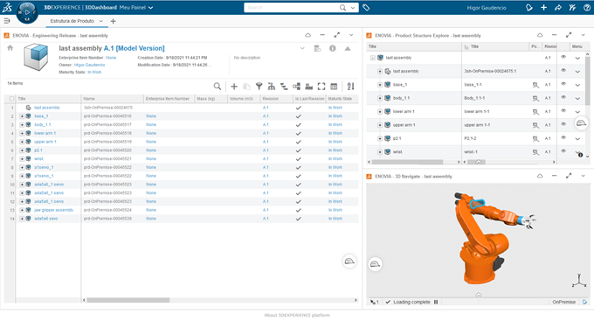Image resolution: width=594 pixels, height=321 pixels.
Task: Open the upper arm 1 title link
Action: click(45, 142)
